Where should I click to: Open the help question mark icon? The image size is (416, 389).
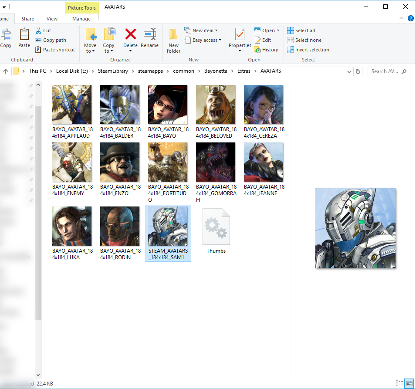[x=410, y=18]
